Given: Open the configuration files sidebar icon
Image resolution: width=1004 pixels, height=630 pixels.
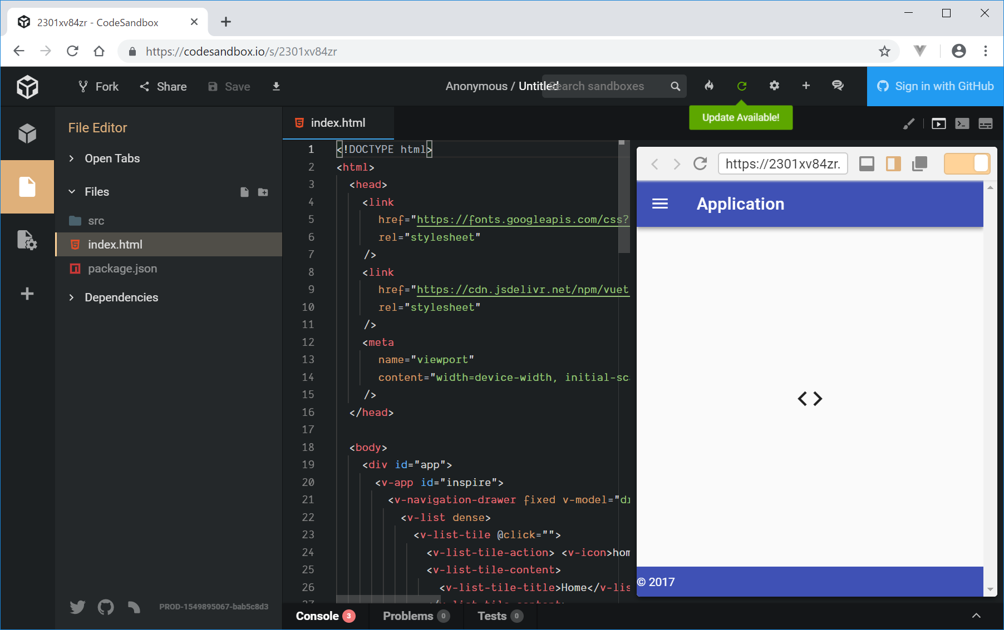Looking at the screenshot, I should coord(27,240).
